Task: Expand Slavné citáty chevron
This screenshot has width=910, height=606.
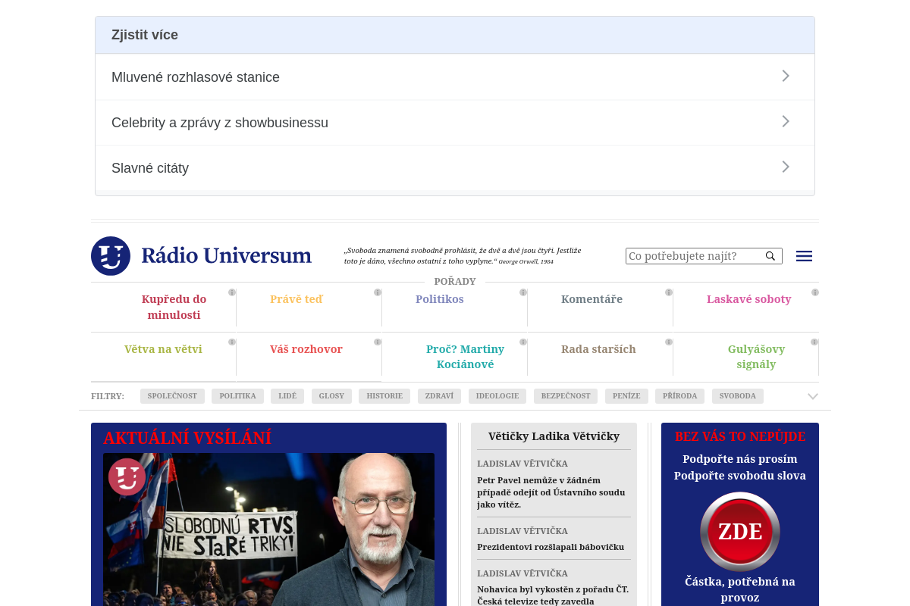Action: (786, 167)
